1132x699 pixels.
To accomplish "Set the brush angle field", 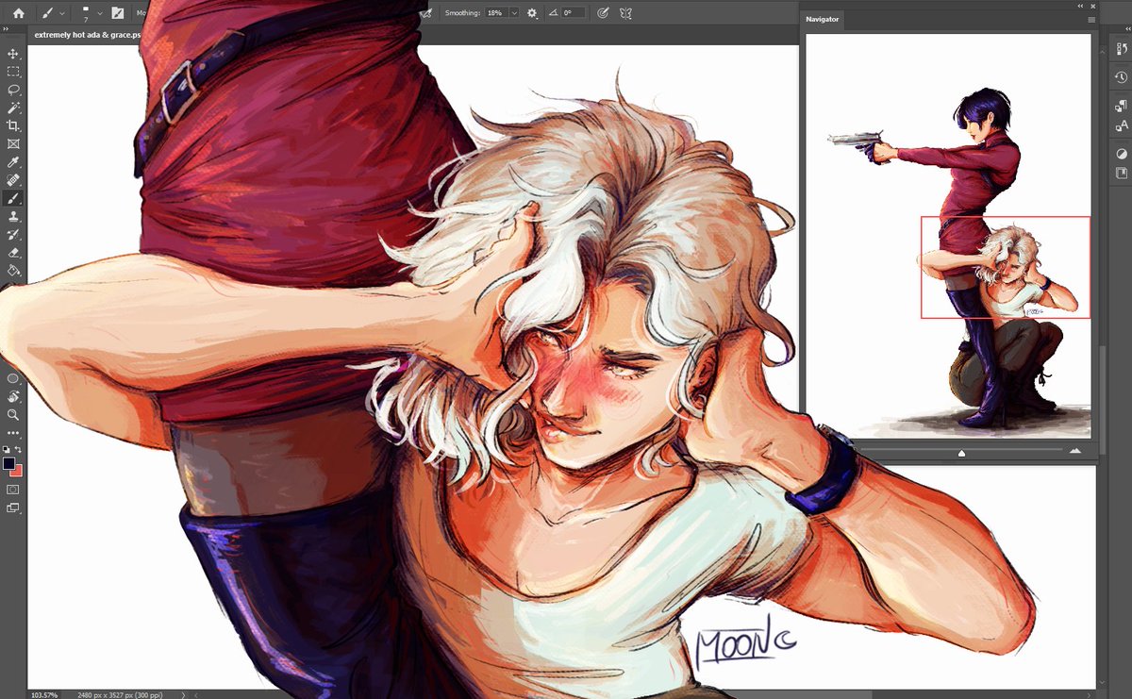I will point(574,13).
